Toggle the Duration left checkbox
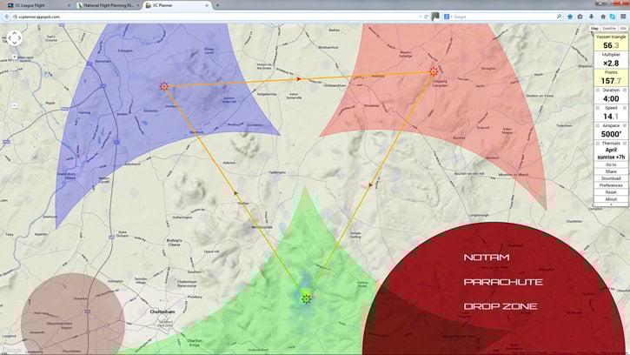The width and height of the screenshot is (630, 355). 598,90
